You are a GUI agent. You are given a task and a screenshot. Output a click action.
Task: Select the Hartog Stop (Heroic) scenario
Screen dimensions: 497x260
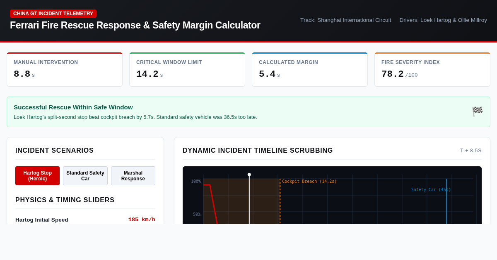tap(37, 176)
